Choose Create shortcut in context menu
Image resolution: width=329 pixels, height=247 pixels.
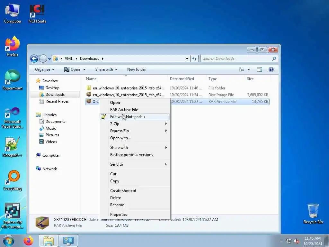click(135, 190)
